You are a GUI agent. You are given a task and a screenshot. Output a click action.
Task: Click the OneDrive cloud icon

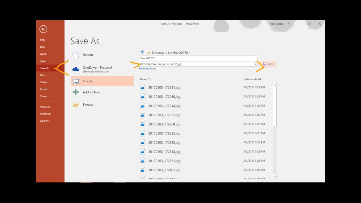point(76,69)
